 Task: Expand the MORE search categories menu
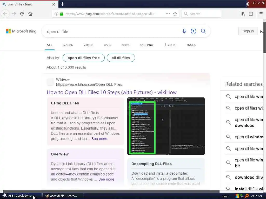(x=170, y=45)
